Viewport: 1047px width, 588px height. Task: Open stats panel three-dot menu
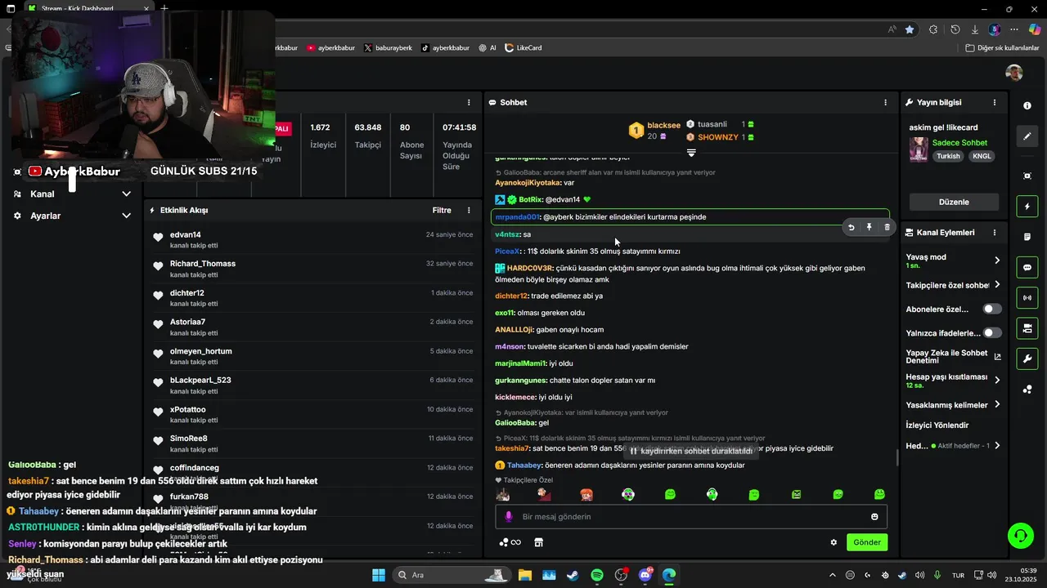(x=469, y=103)
